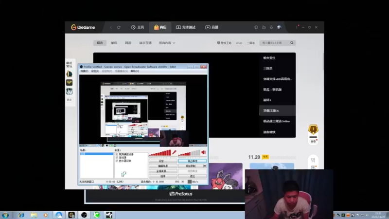Select the highlighted 笑傲江湖OL entry
This screenshot has height=219, width=389.
tap(277, 110)
